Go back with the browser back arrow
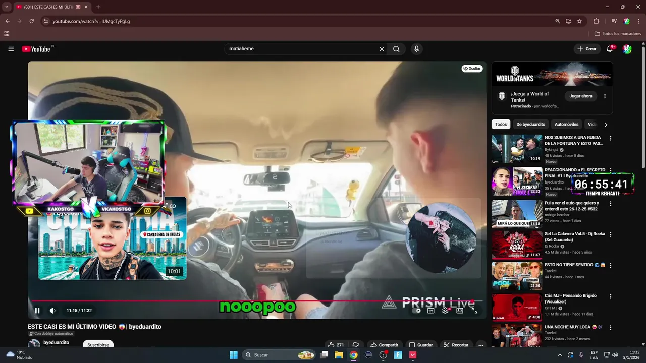The width and height of the screenshot is (646, 363). 7,21
